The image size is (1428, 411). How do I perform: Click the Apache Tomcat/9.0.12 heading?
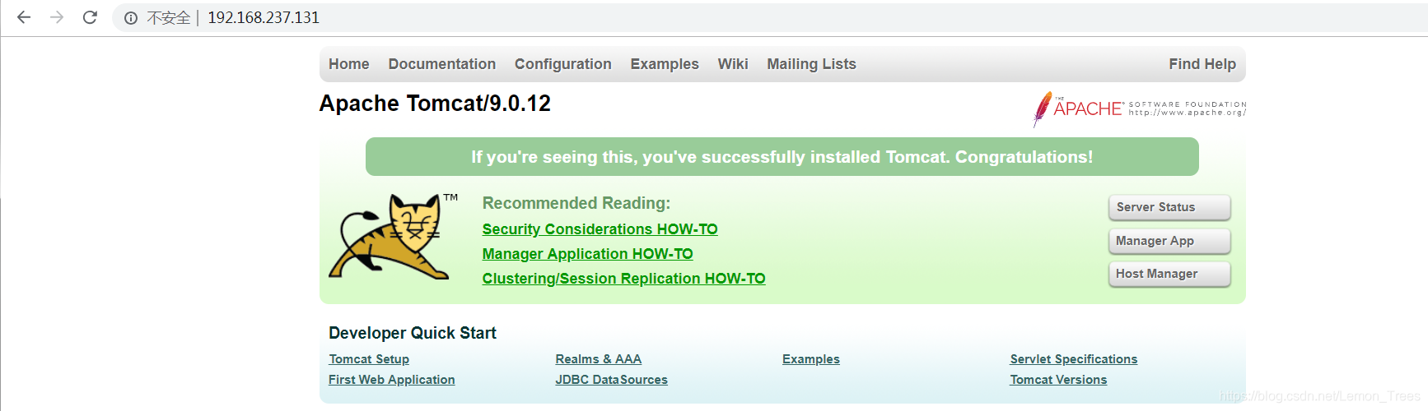click(x=435, y=104)
